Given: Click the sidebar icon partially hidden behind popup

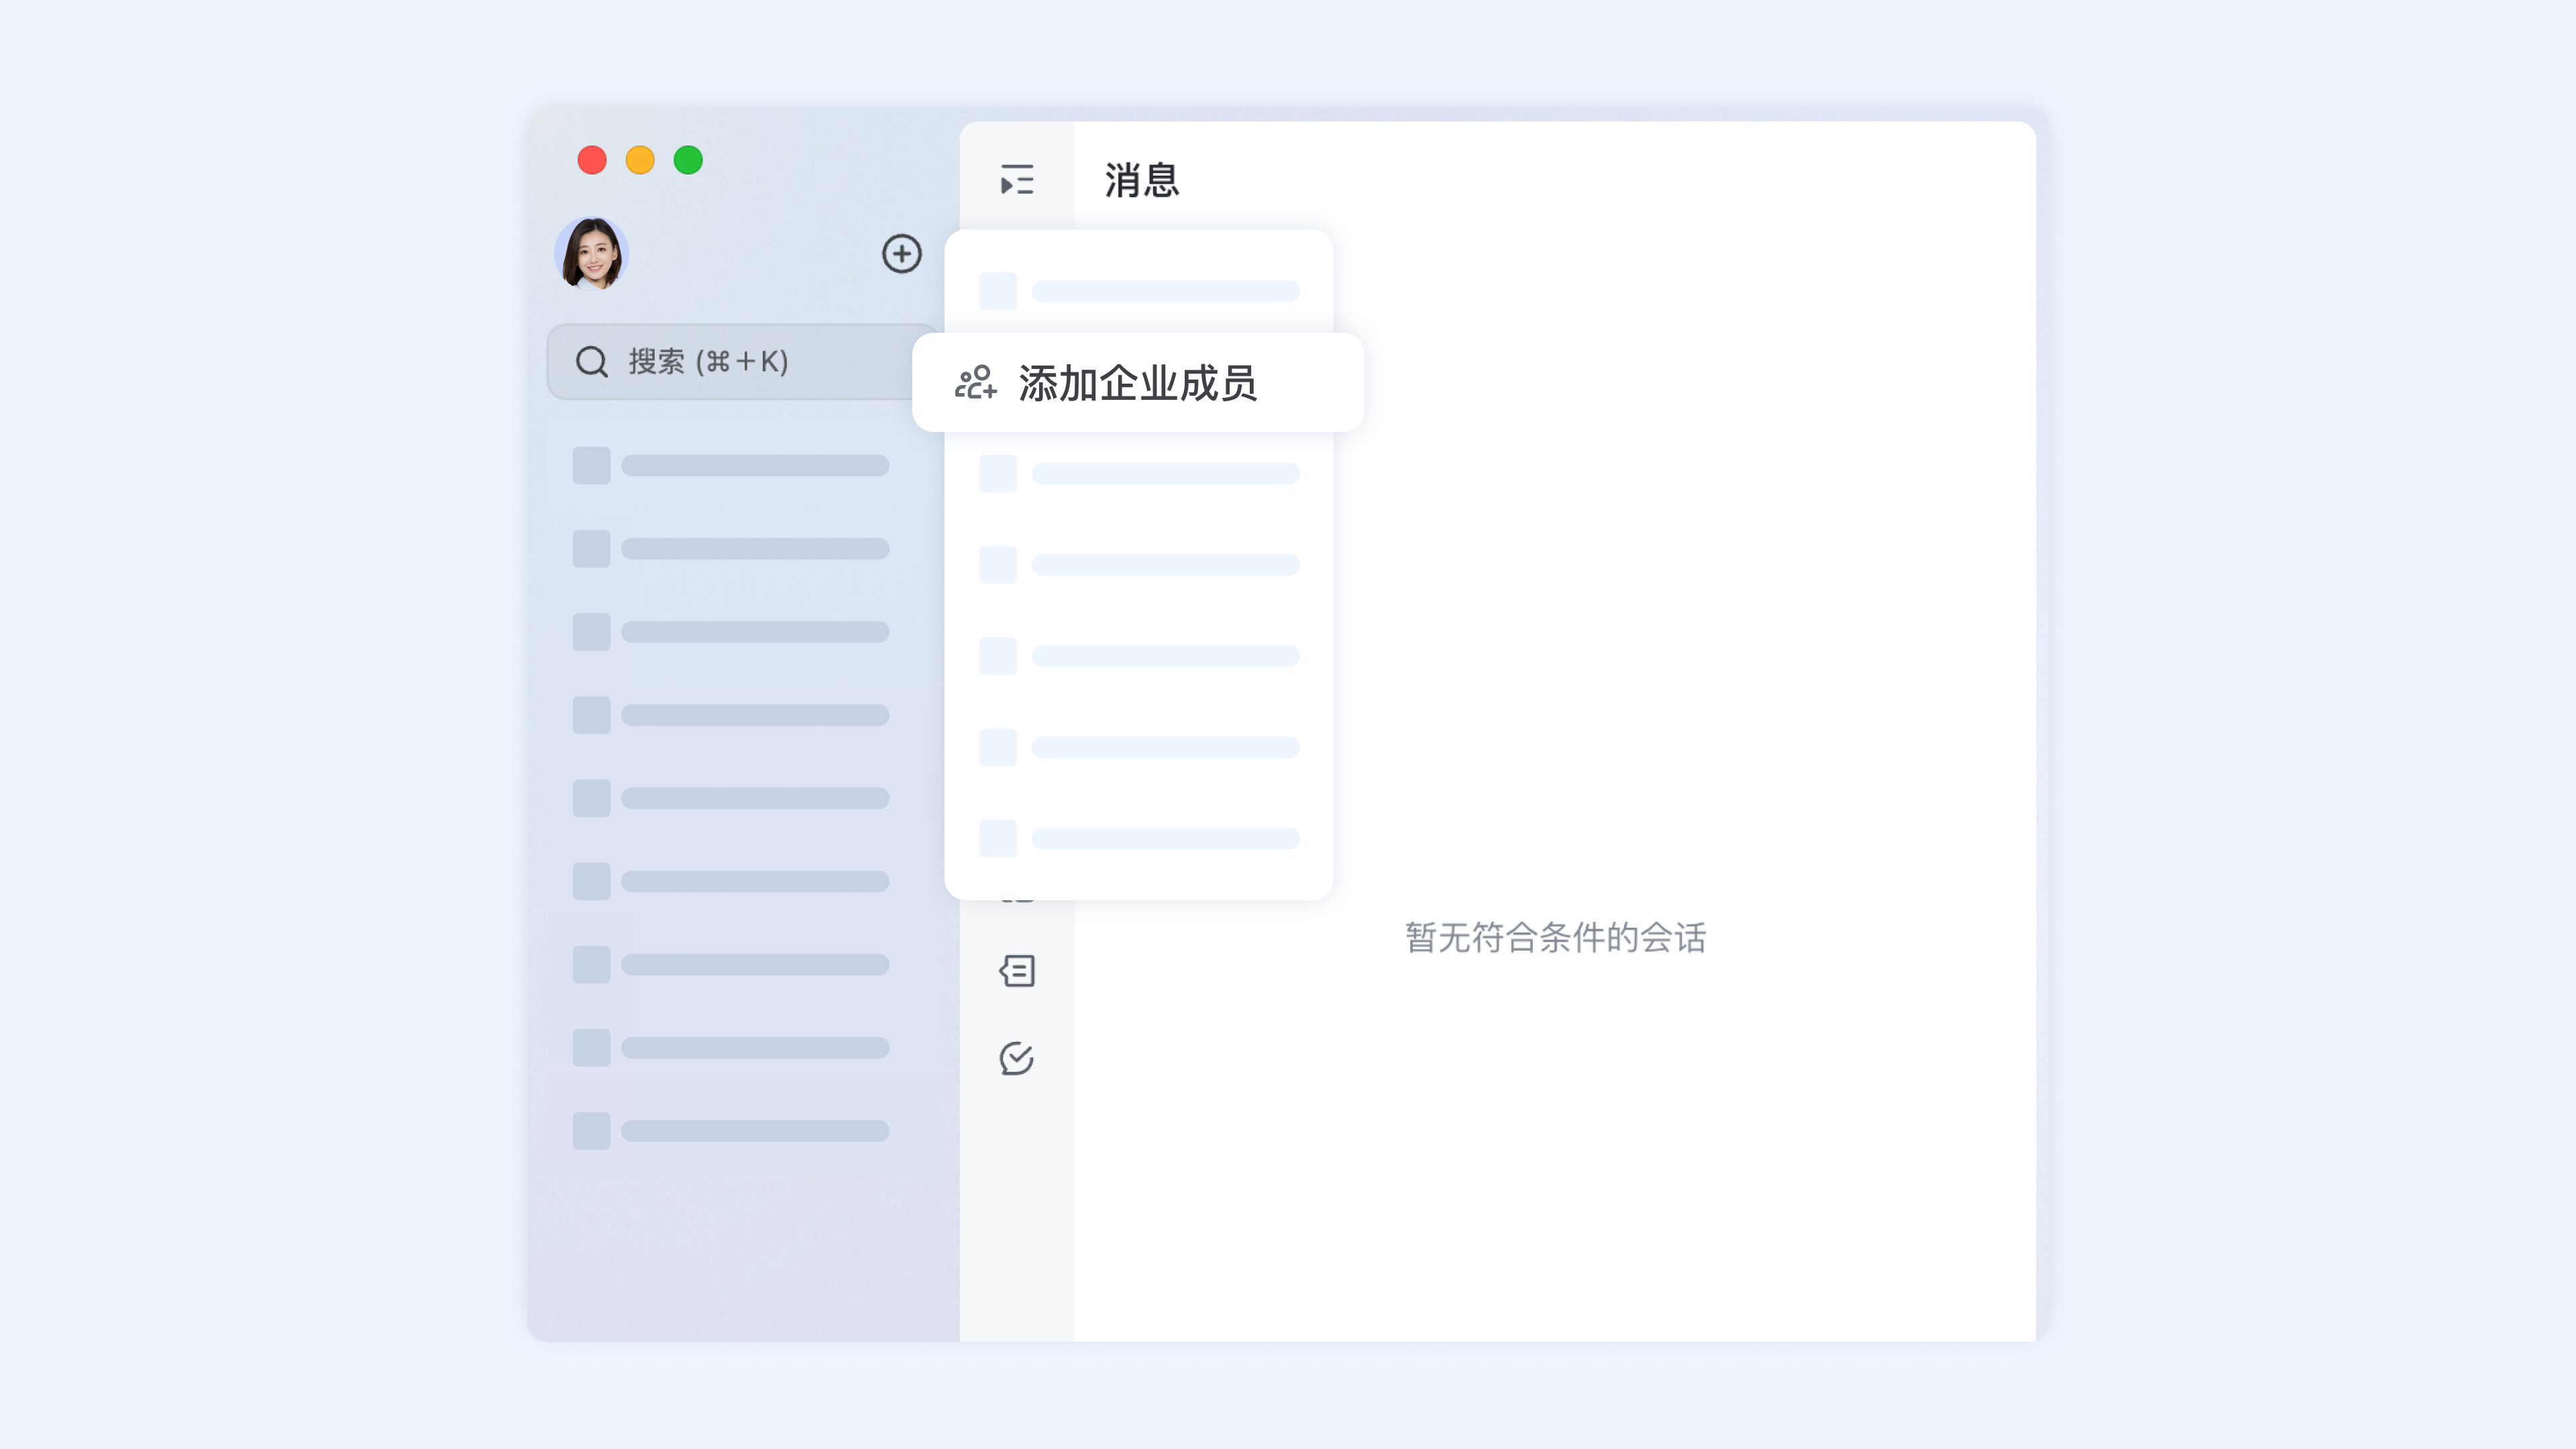Looking at the screenshot, I should [x=1016, y=893].
